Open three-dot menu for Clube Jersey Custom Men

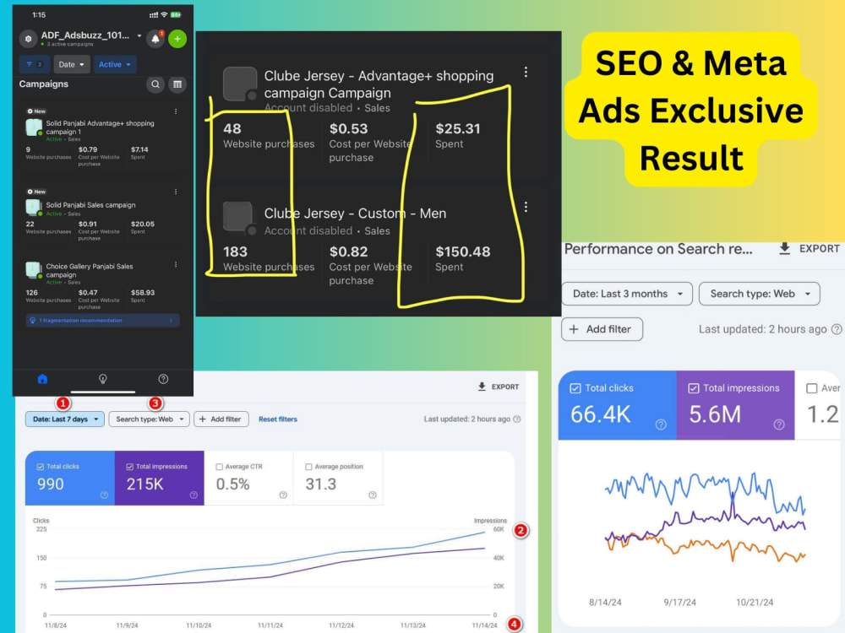[526, 207]
